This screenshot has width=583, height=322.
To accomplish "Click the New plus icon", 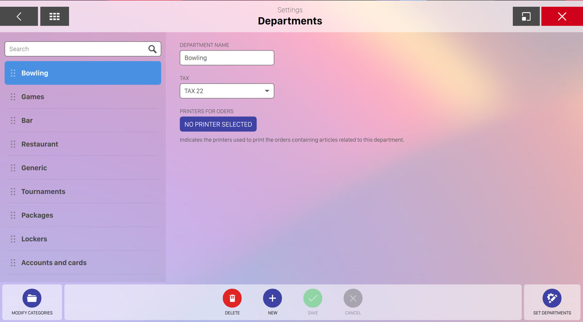I will 273,298.
